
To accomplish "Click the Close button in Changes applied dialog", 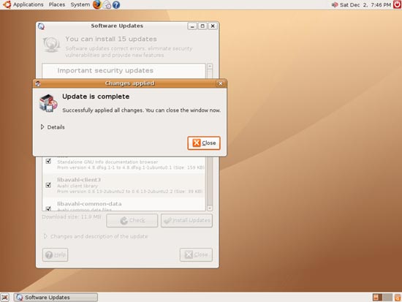I will pyautogui.click(x=204, y=143).
